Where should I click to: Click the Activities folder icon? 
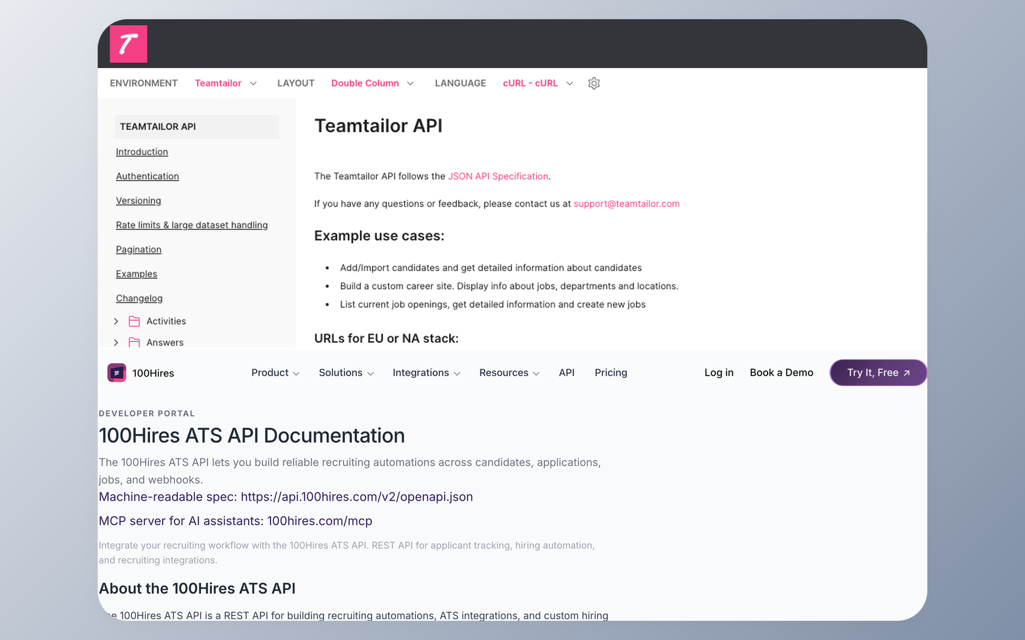pos(135,321)
